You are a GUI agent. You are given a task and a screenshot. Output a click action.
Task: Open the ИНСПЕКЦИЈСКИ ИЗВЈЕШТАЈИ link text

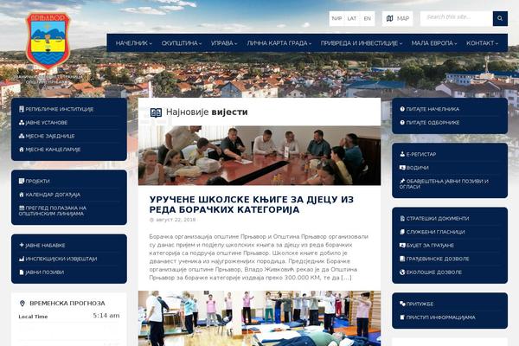pyautogui.click(x=61, y=259)
